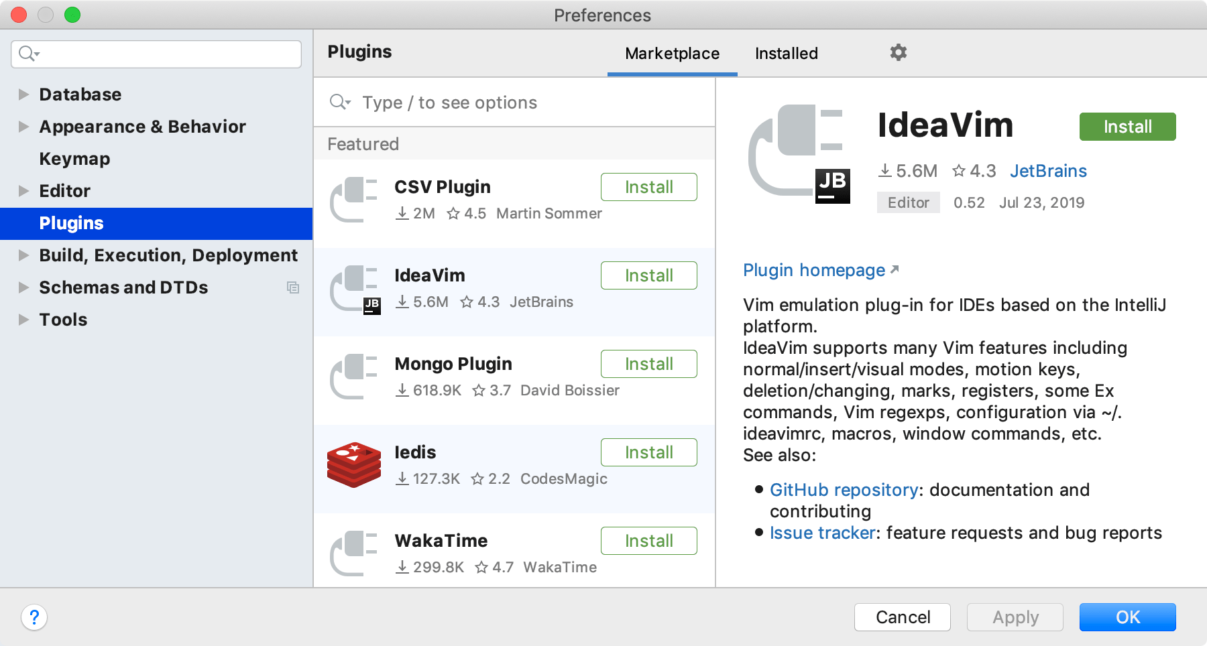Click the Iedis plugin icon
Viewport: 1207px width, 646px height.
coord(354,462)
